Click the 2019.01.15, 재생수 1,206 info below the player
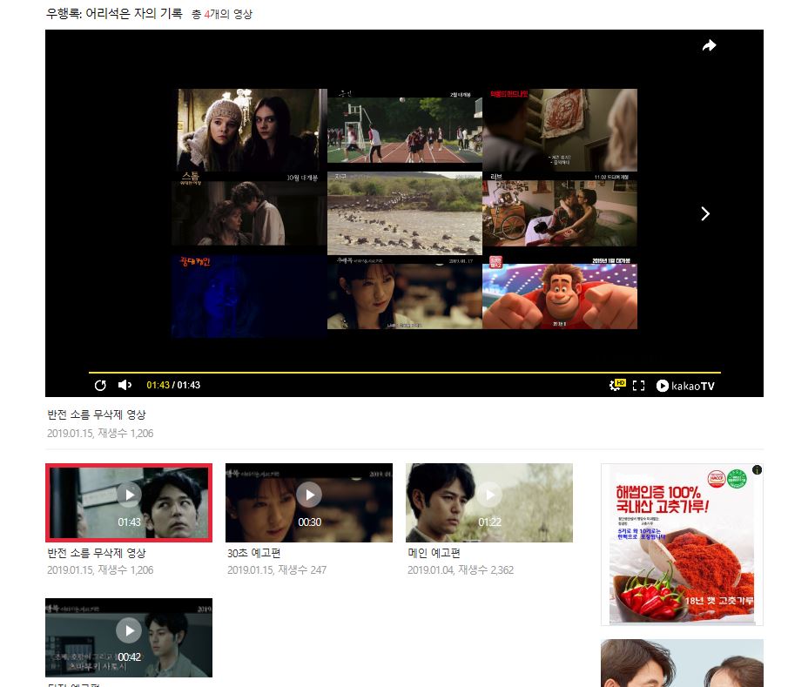The image size is (788, 687). [100, 434]
